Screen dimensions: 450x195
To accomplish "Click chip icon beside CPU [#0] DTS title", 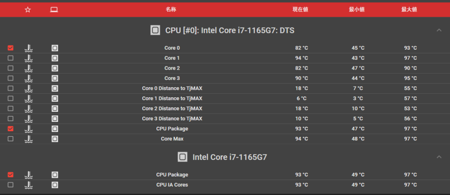I will tap(155, 30).
